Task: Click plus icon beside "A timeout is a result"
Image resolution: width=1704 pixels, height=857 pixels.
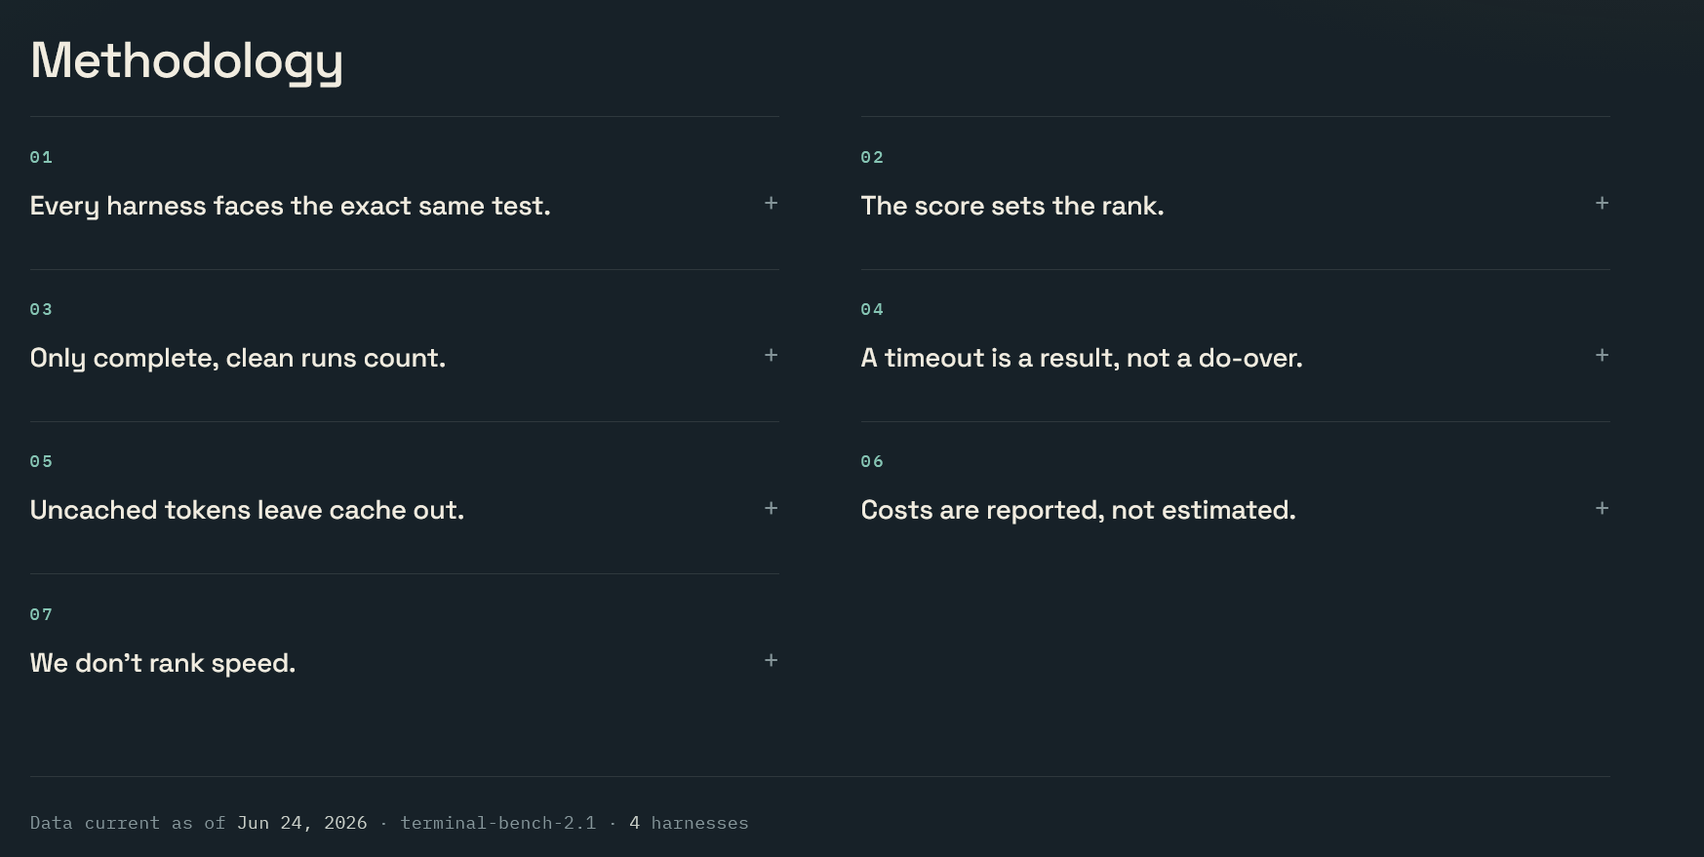Action: click(x=1602, y=355)
